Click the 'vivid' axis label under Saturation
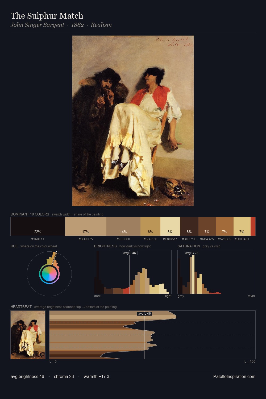This screenshot has width=266, height=399. coord(251,296)
